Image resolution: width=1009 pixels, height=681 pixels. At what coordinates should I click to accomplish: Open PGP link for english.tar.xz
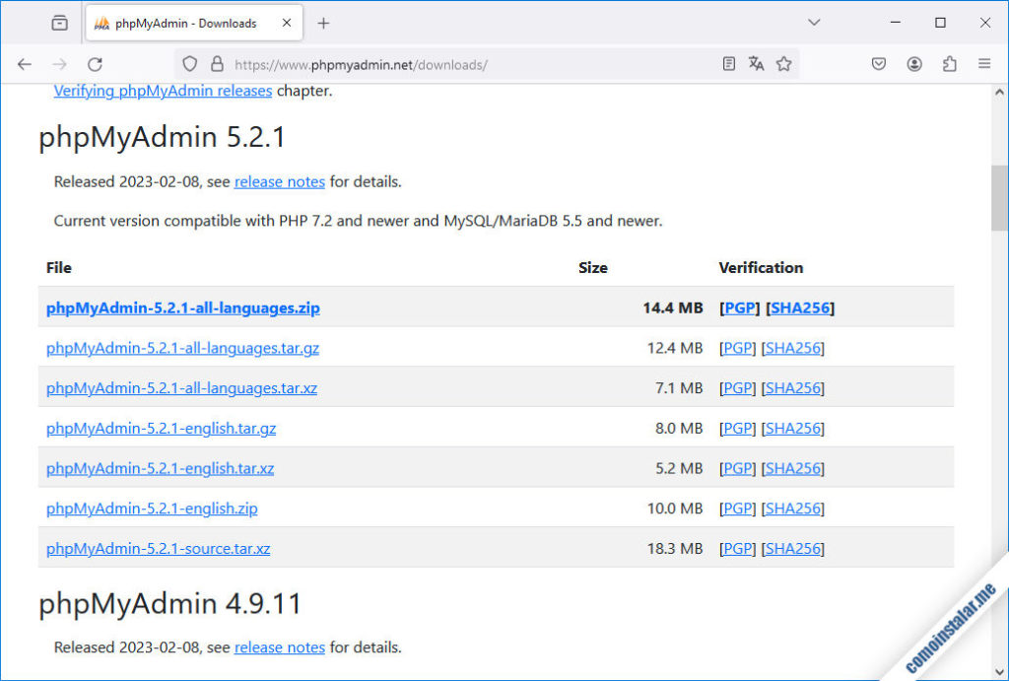[737, 468]
